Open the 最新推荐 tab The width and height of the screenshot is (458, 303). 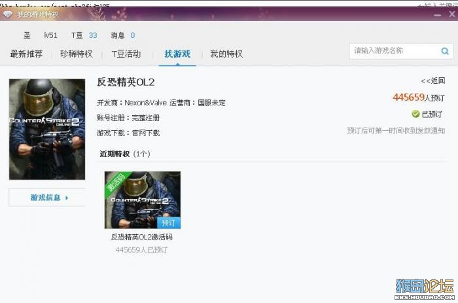(x=27, y=54)
